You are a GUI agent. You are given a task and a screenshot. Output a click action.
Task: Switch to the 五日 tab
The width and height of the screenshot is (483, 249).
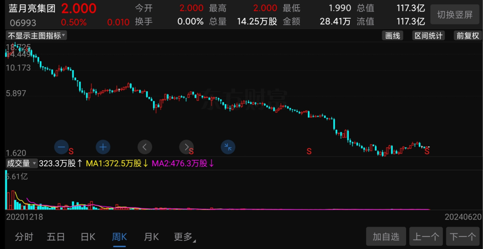[56, 237]
